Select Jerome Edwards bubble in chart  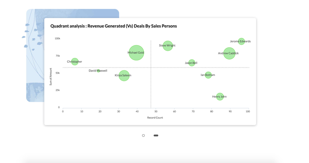[x=241, y=42]
